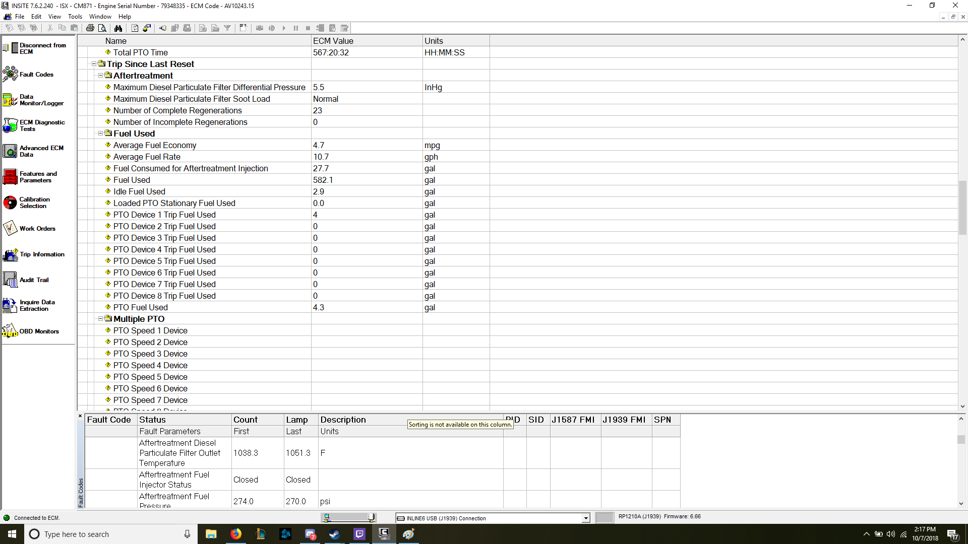Click fault panel scroll down arrow
This screenshot has height=544, width=968.
[x=961, y=504]
